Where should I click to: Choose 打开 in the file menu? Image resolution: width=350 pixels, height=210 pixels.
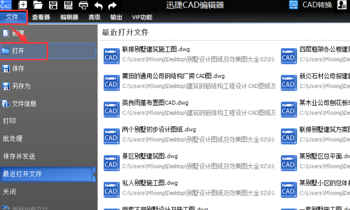(x=48, y=51)
